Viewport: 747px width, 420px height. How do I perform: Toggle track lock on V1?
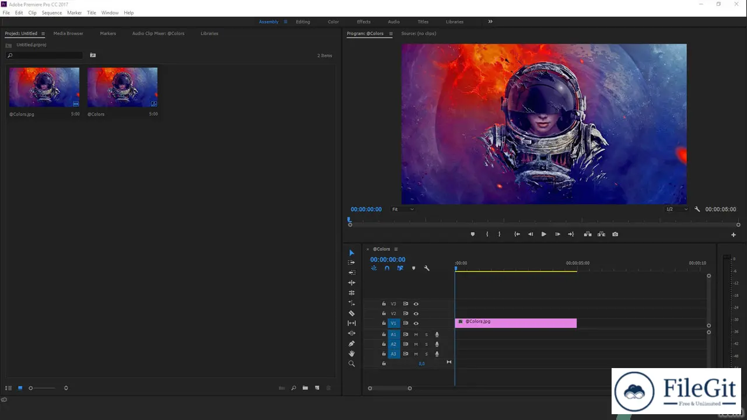[x=384, y=323]
